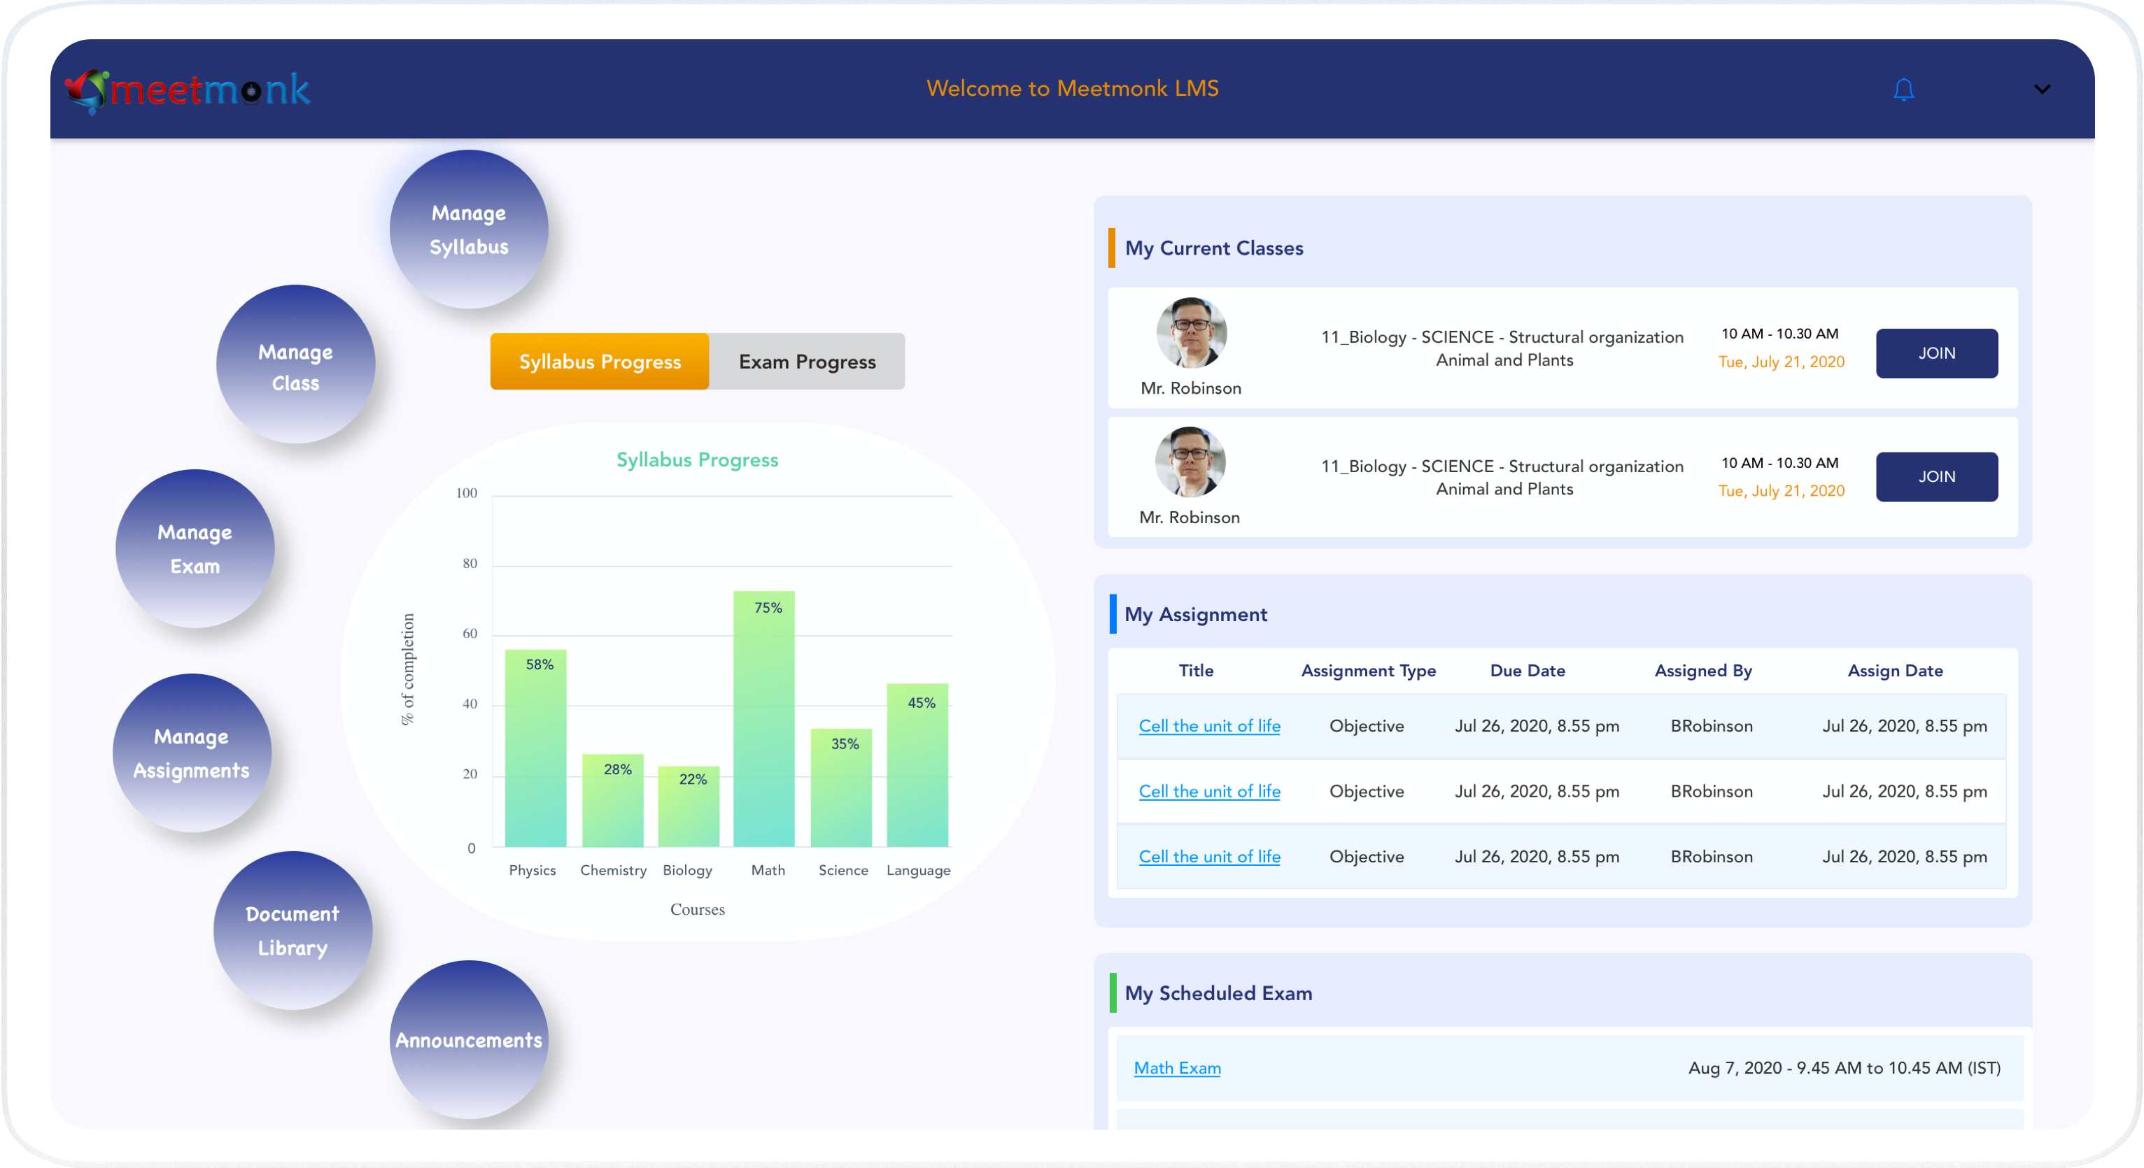Open the Manage Class bubble

click(x=295, y=366)
